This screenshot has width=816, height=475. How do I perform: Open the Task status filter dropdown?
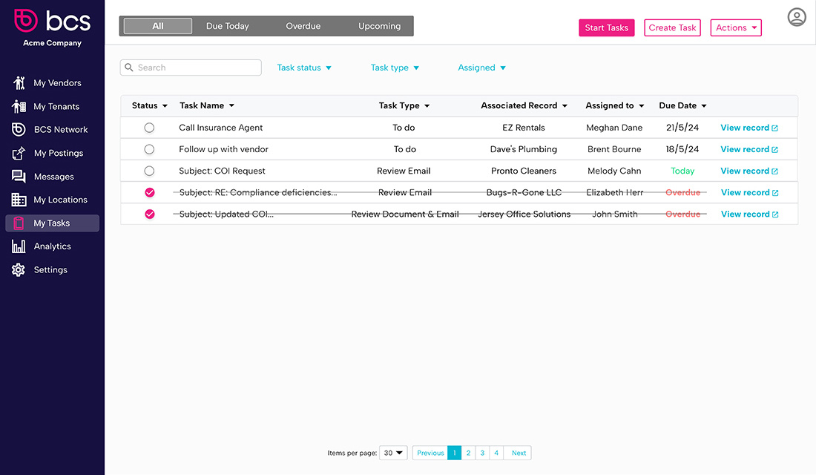tap(304, 67)
